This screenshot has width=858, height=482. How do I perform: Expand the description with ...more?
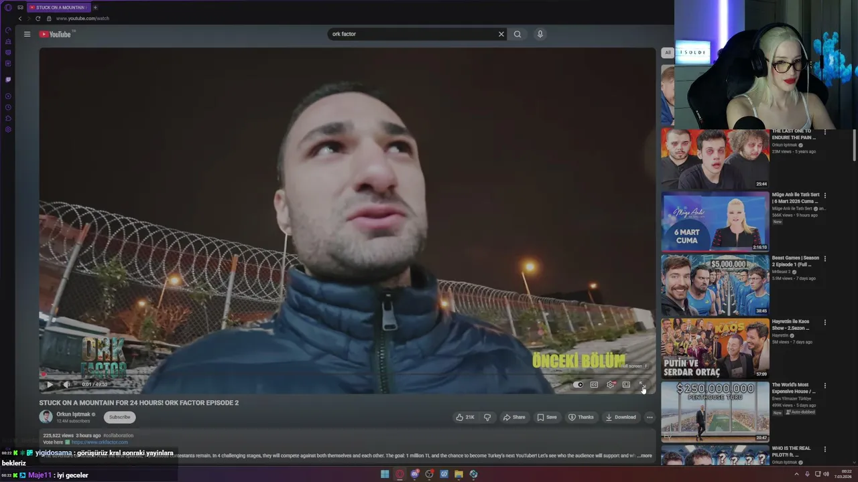point(644,455)
